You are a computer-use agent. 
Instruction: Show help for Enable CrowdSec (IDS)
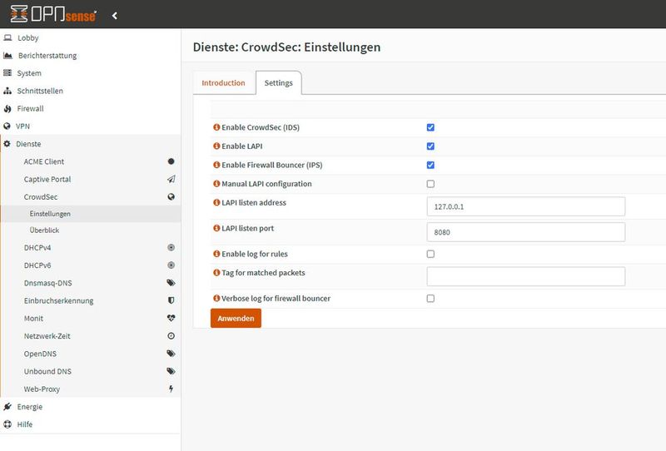tap(216, 127)
